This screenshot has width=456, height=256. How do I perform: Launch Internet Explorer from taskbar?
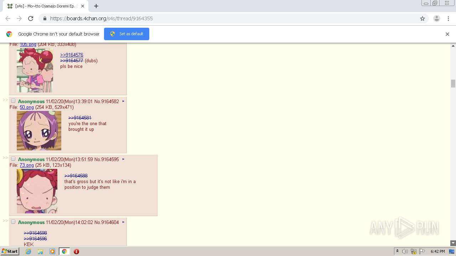point(28,251)
